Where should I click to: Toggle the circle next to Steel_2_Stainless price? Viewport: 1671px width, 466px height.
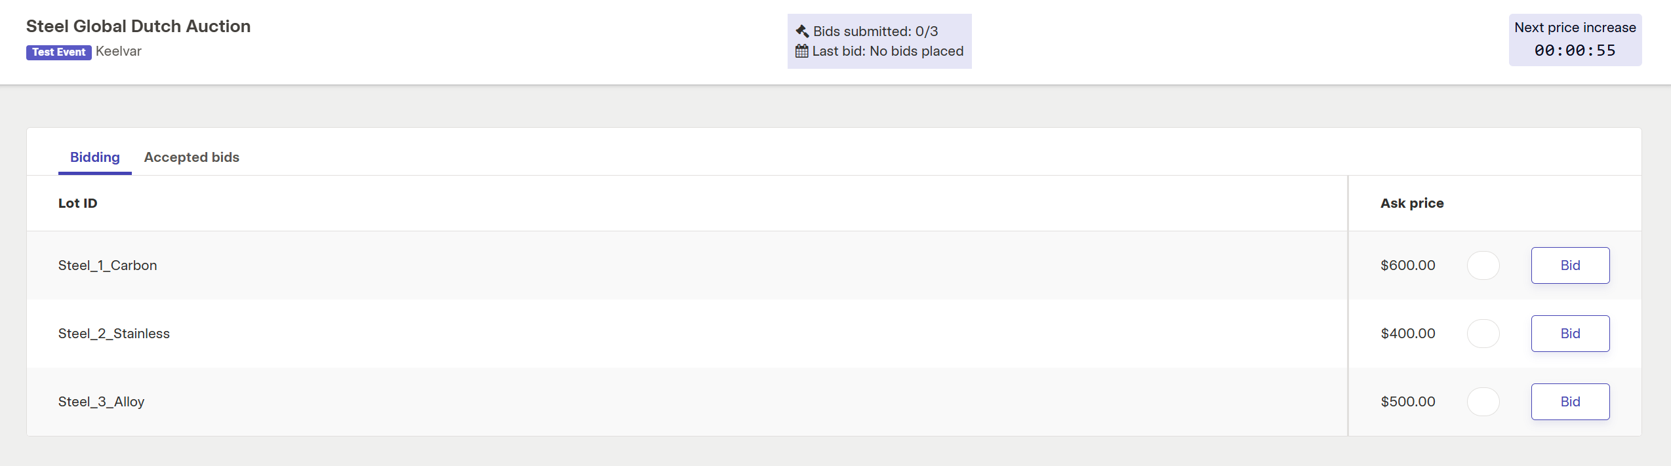click(1483, 334)
